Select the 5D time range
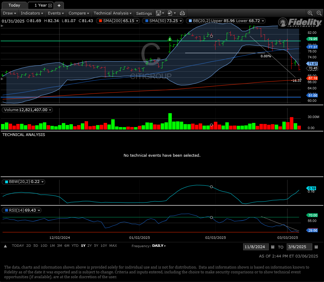The width and height of the screenshot is (324, 282). click(36, 246)
